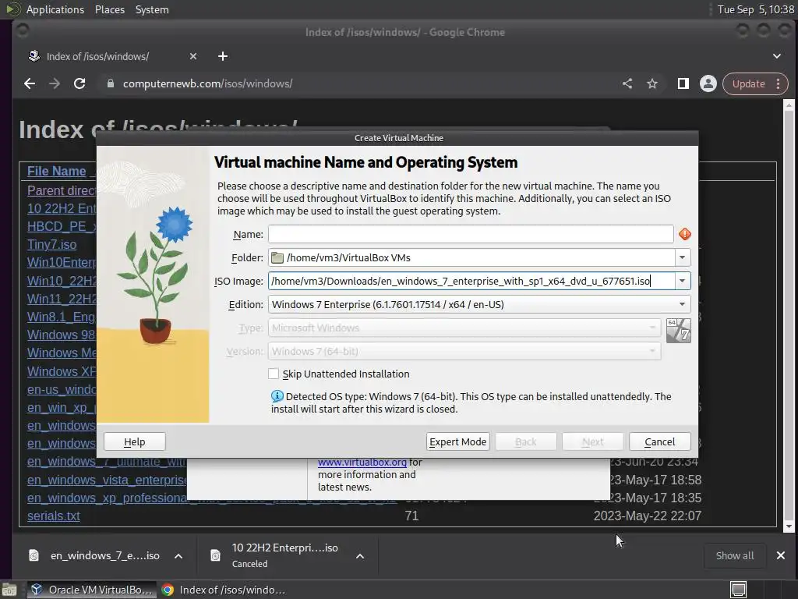This screenshot has width=798, height=599.
Task: Open Chrome side panel icon
Action: click(x=683, y=83)
